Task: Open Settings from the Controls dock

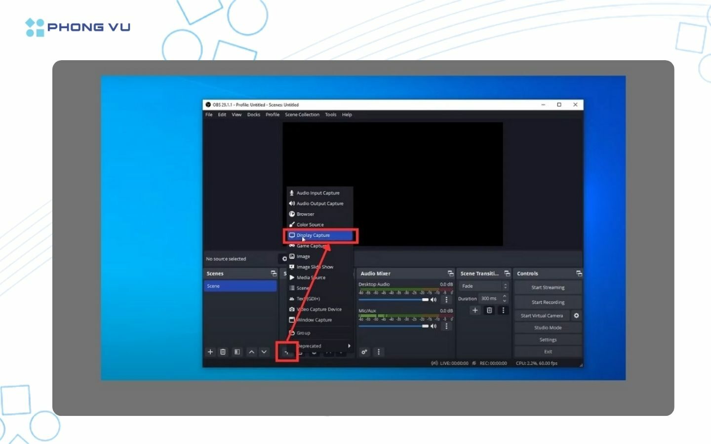Action: [548, 340]
